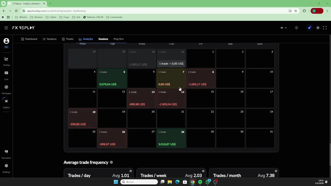Click the Average trade frequency info icon
331x186 pixels.
coord(111,162)
